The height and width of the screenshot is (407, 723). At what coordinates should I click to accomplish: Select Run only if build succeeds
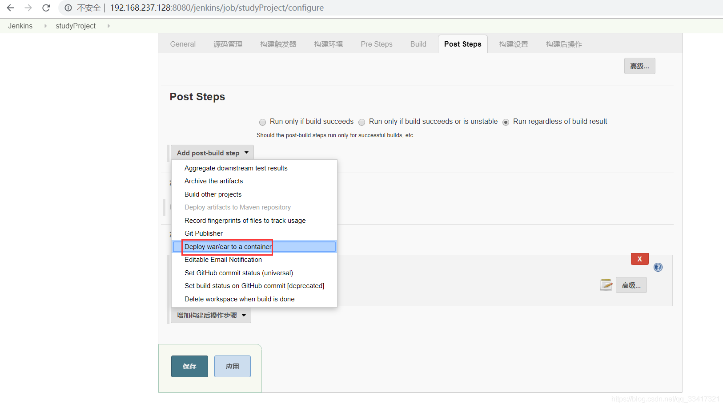pos(262,122)
